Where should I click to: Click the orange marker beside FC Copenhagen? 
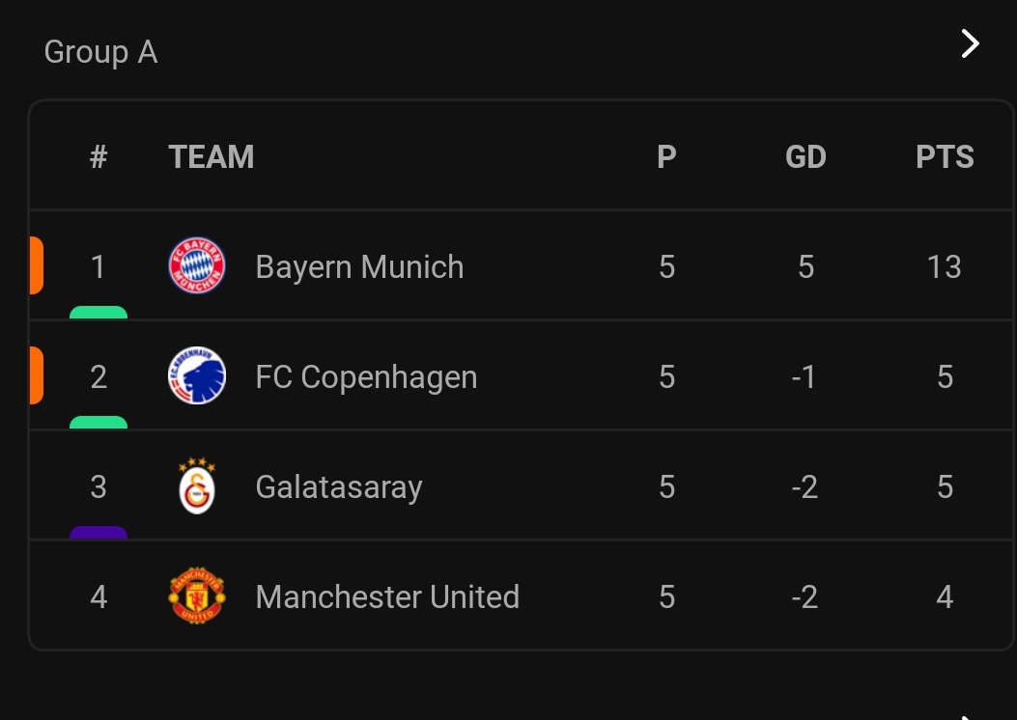[x=36, y=375]
